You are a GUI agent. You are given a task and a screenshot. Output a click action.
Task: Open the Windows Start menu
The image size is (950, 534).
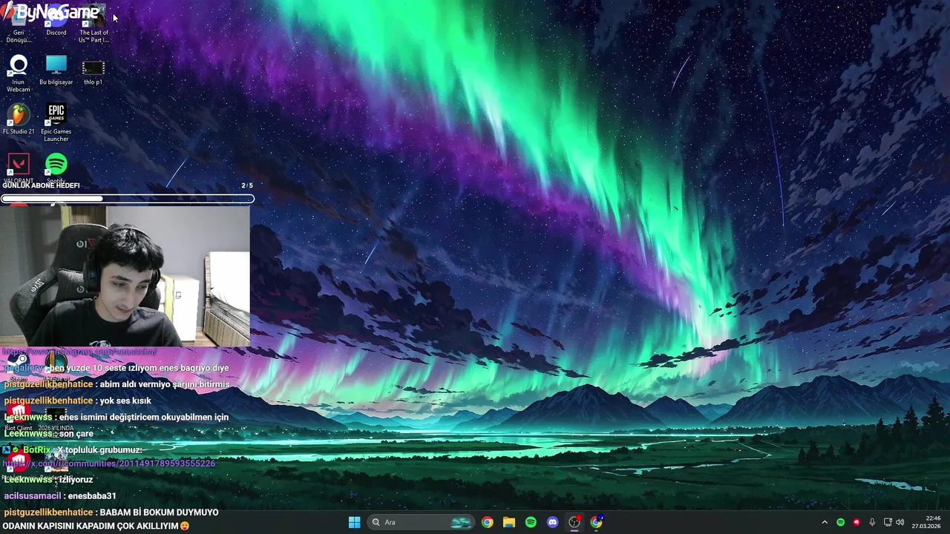coord(354,522)
